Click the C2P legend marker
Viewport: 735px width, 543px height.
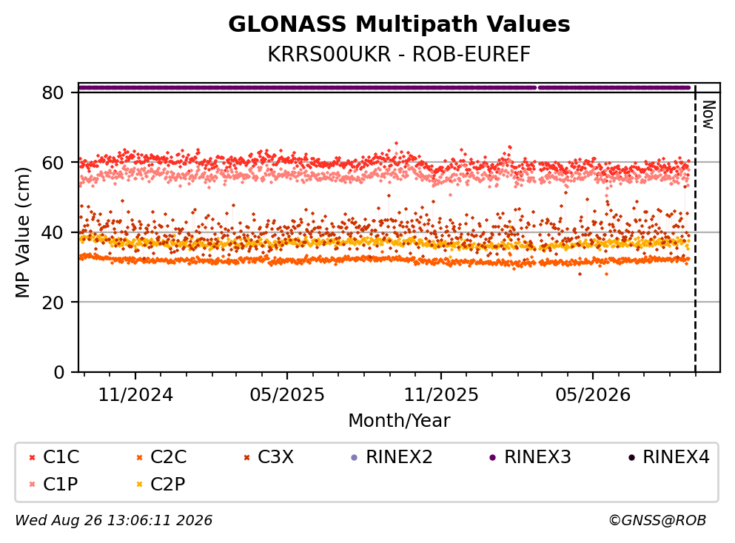click(140, 485)
